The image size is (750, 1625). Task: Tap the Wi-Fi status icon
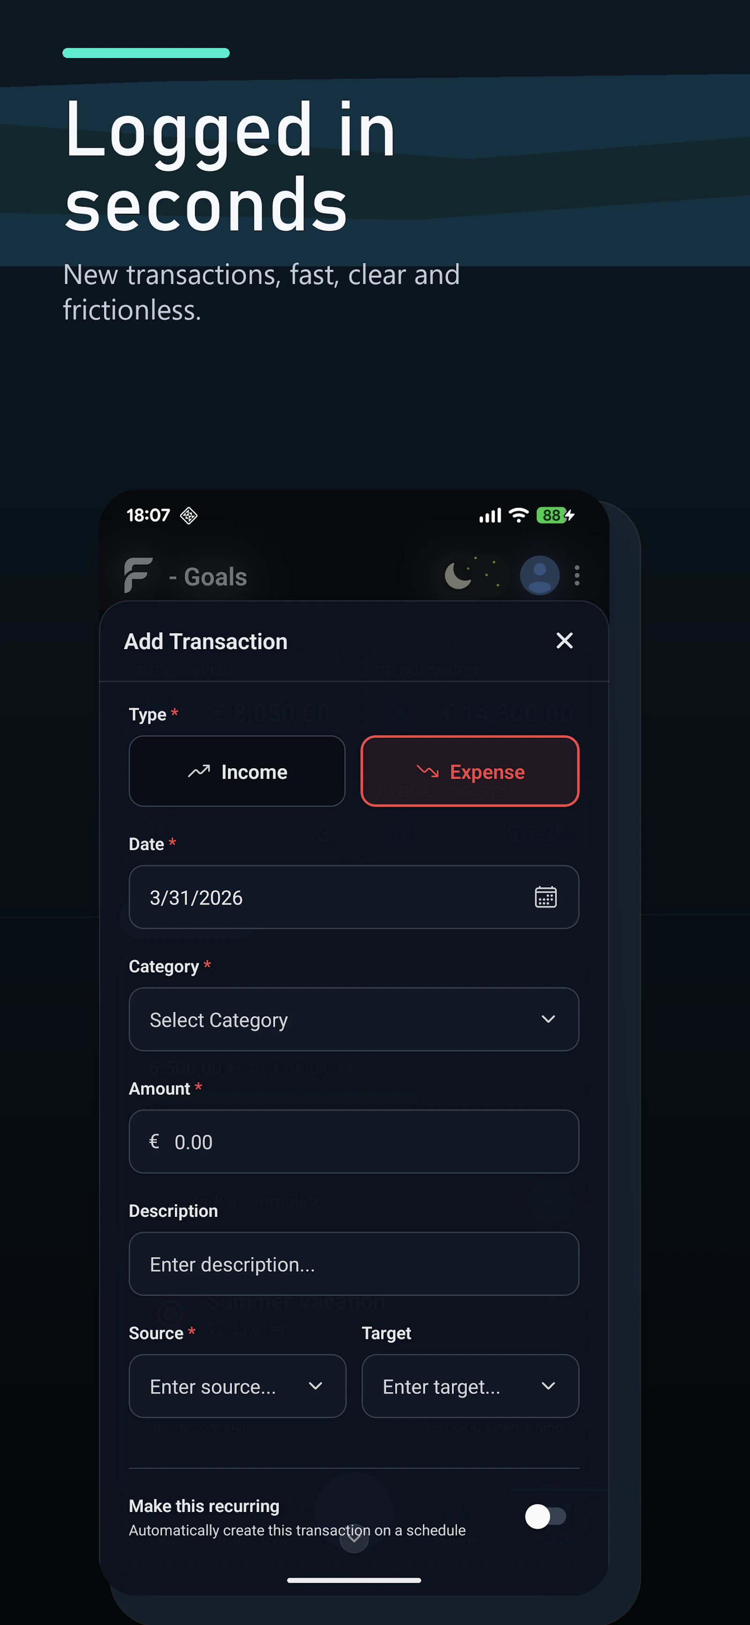pos(518,516)
